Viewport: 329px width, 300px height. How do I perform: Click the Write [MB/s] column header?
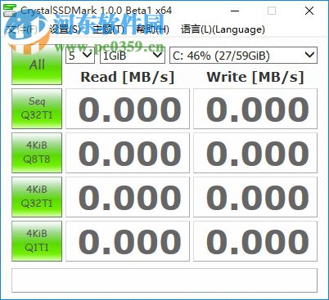tap(255, 77)
